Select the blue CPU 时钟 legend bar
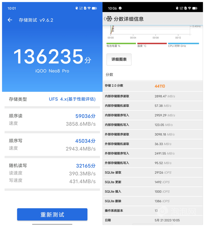Image resolution: width=205 pixels, height=227 pixels. pyautogui.click(x=183, y=43)
